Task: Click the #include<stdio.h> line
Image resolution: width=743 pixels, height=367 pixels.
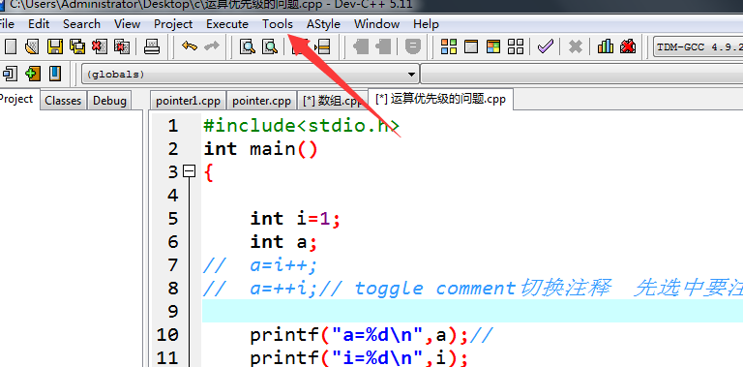Action: pyautogui.click(x=302, y=126)
